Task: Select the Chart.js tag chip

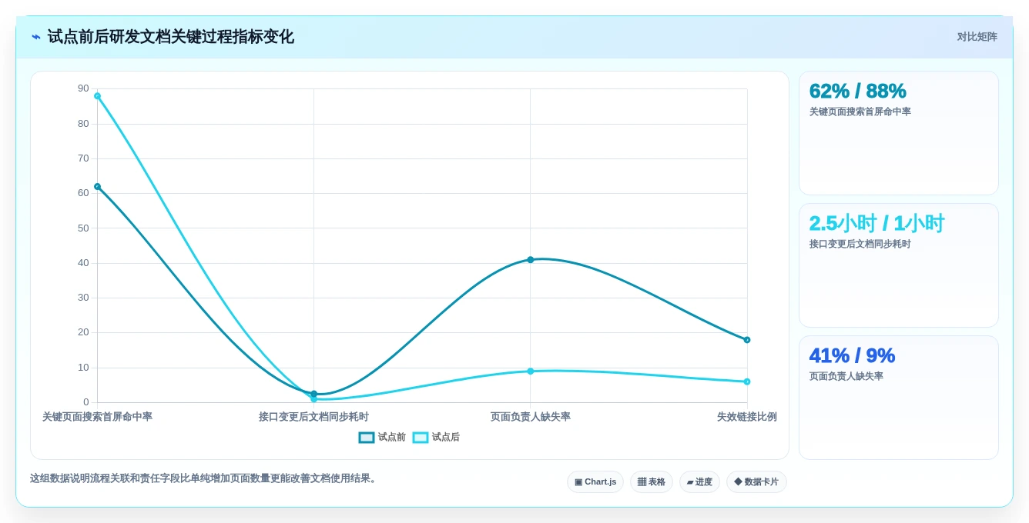Action: click(x=595, y=482)
